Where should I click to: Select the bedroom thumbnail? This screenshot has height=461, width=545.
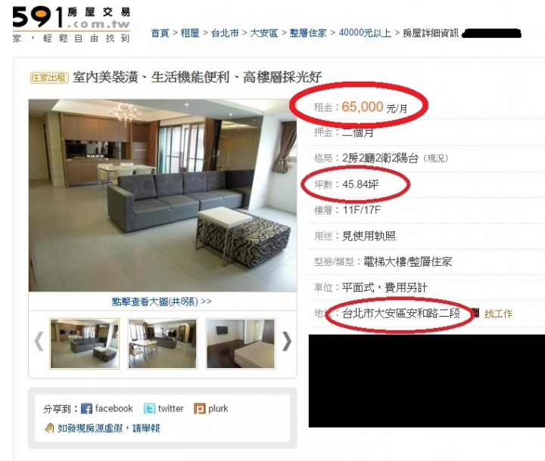241,343
